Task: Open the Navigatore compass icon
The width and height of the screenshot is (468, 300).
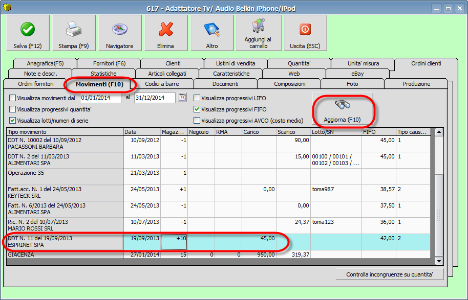Action: [x=119, y=30]
